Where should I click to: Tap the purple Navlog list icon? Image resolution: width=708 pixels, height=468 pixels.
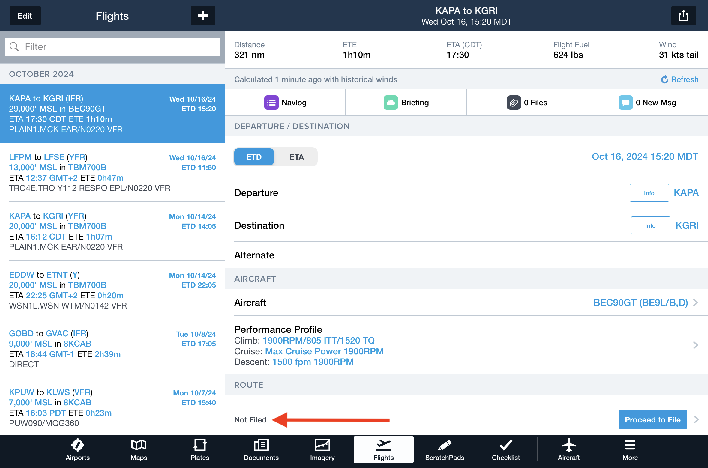[271, 103]
